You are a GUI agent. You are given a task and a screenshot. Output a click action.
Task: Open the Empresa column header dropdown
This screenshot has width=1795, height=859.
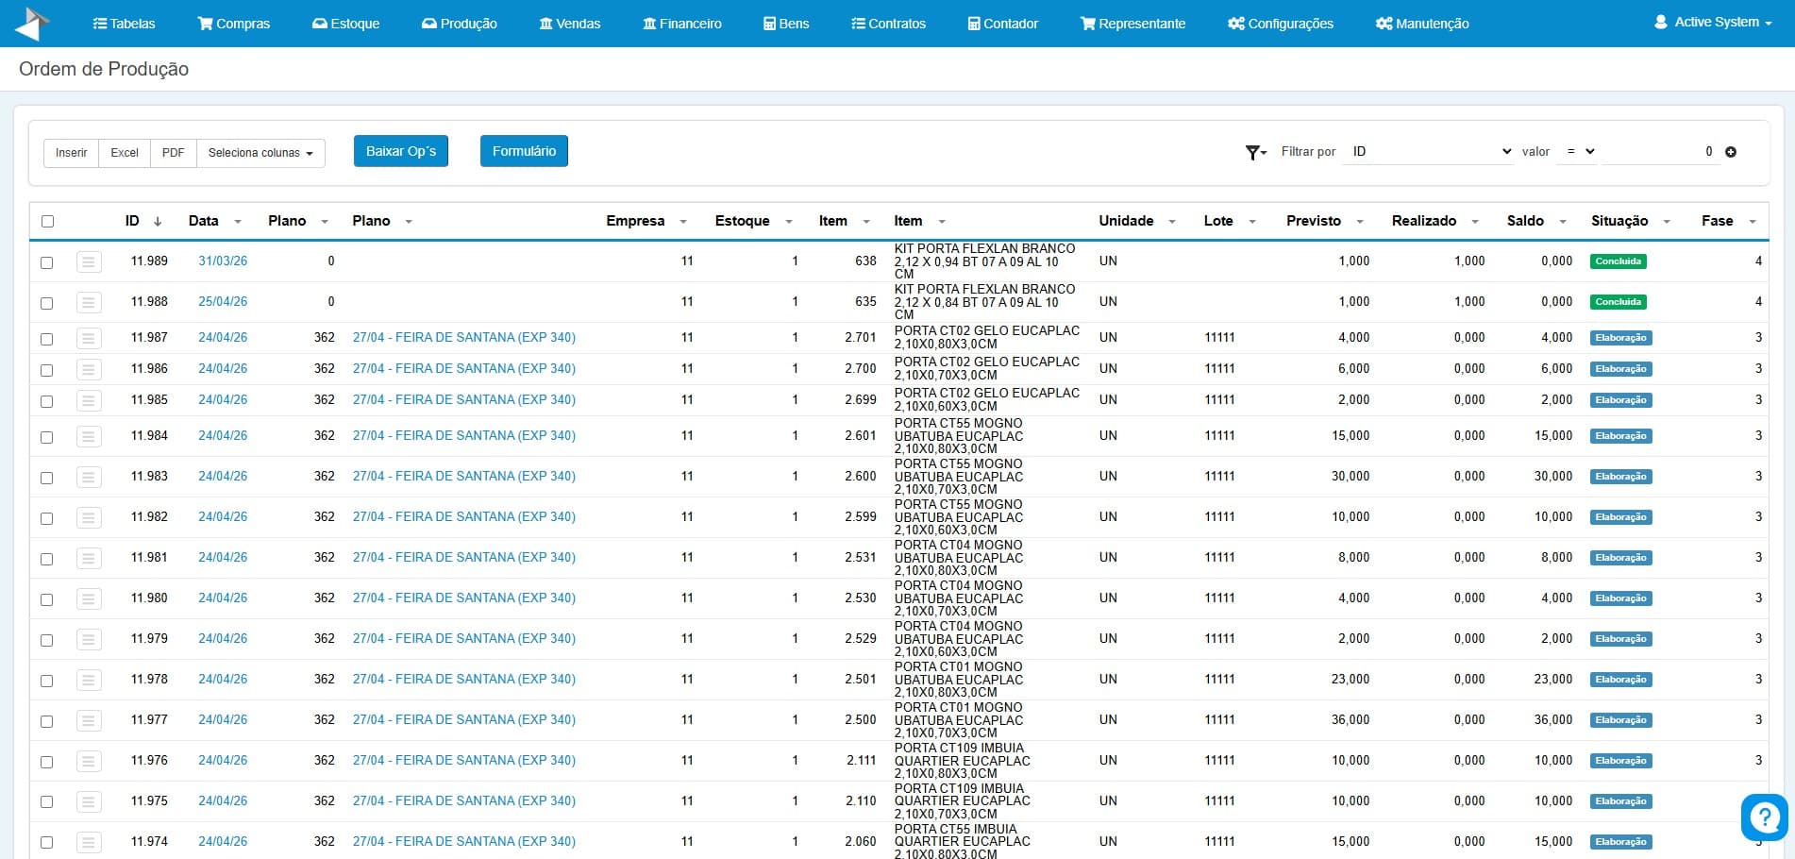point(683,222)
